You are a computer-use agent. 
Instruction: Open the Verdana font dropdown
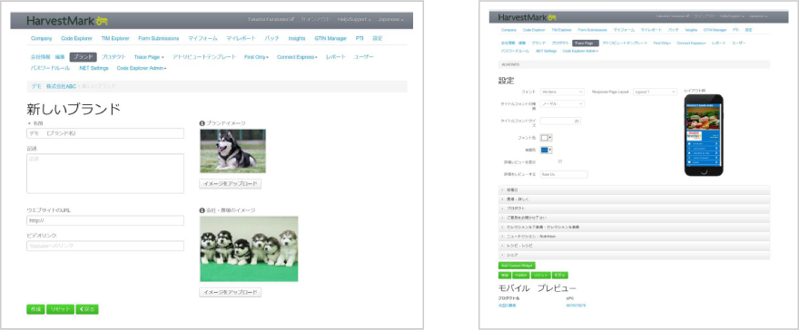562,92
